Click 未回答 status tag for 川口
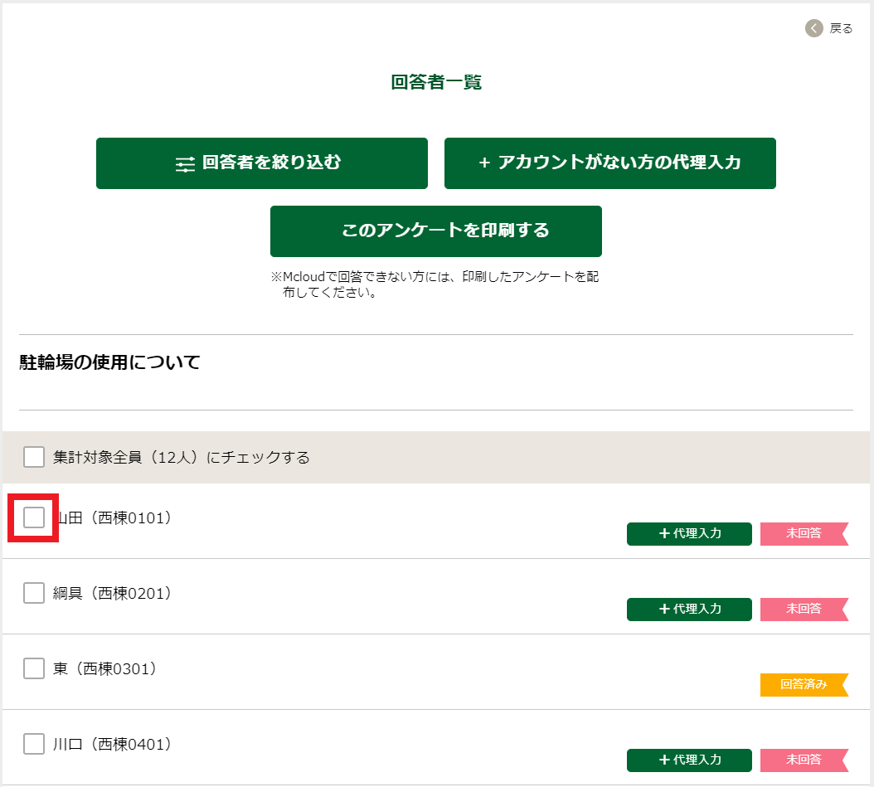Image resolution: width=874 pixels, height=787 pixels. [804, 760]
